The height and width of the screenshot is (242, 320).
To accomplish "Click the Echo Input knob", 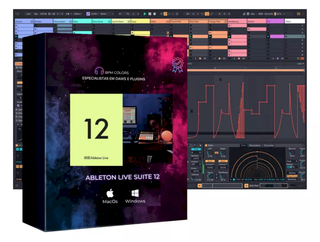I will (210, 176).
